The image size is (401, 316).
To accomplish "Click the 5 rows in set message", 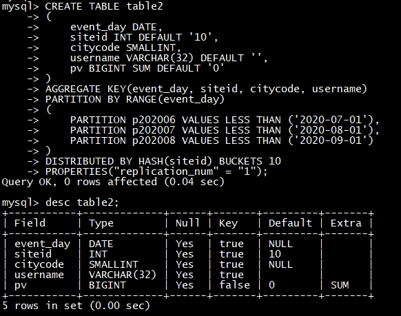I will pos(76,306).
